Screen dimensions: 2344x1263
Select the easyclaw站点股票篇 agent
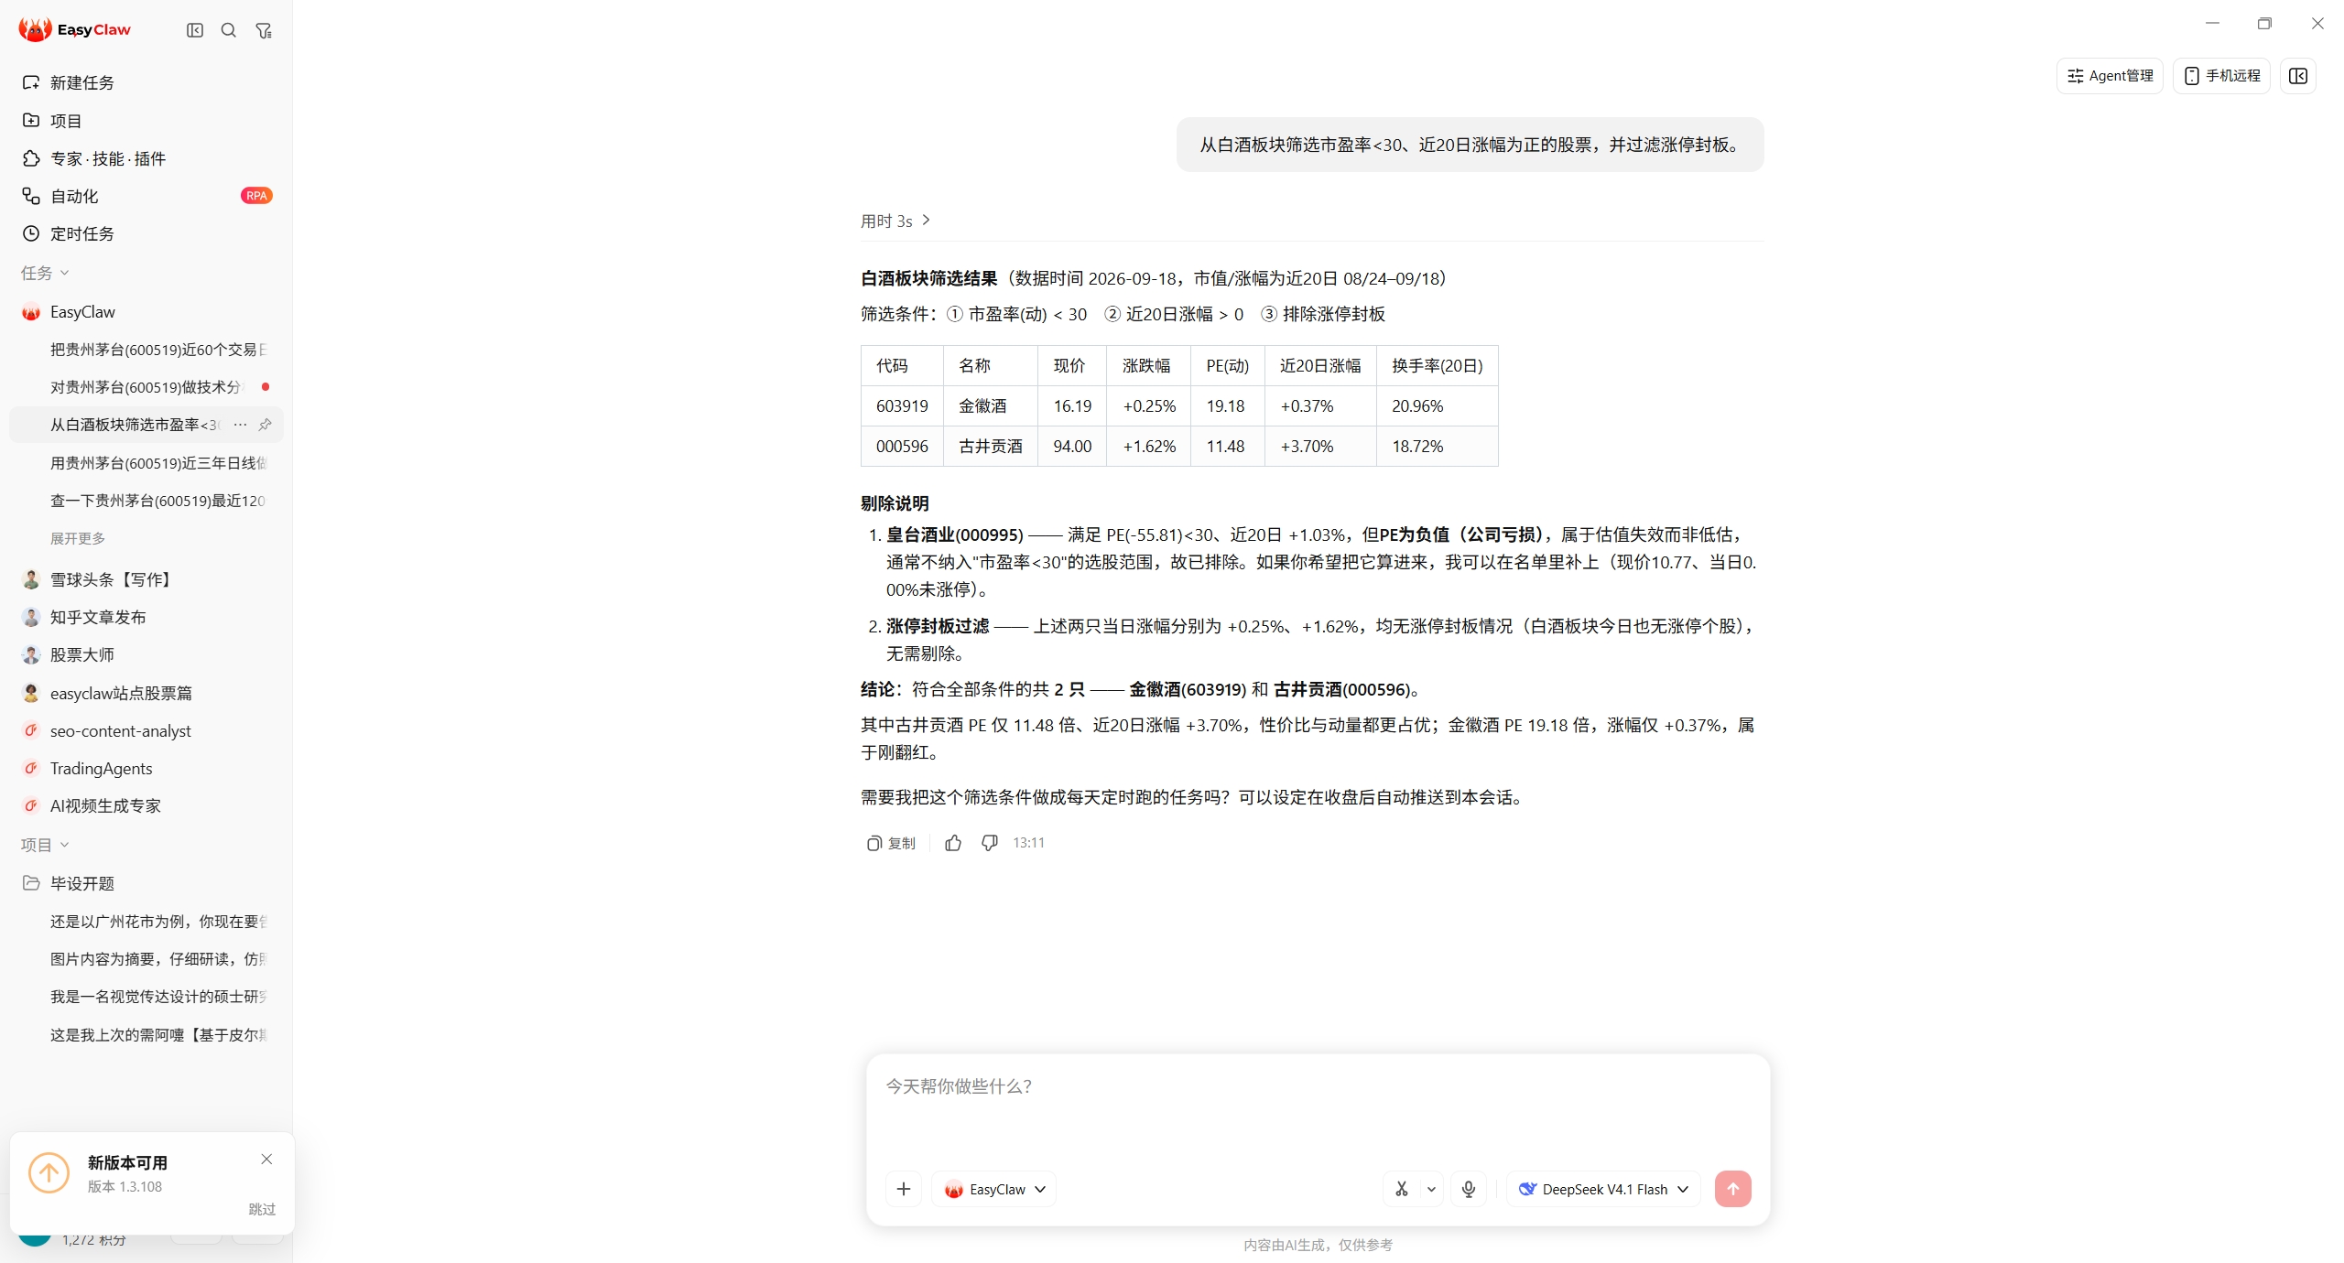pyautogui.click(x=146, y=693)
